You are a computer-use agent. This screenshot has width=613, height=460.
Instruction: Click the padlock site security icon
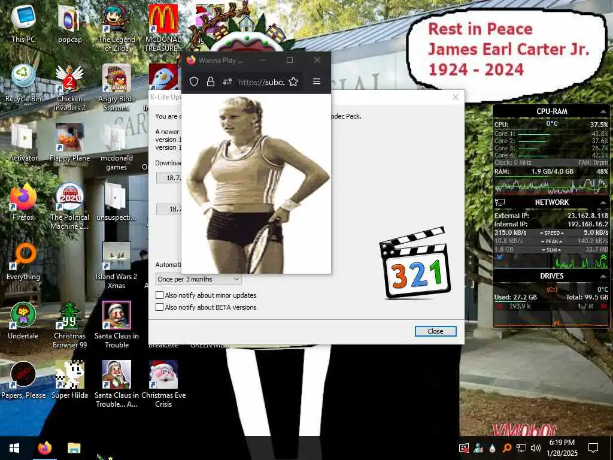pyautogui.click(x=210, y=81)
